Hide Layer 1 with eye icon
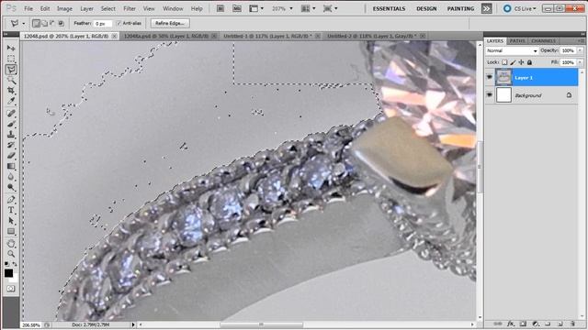 (x=490, y=77)
